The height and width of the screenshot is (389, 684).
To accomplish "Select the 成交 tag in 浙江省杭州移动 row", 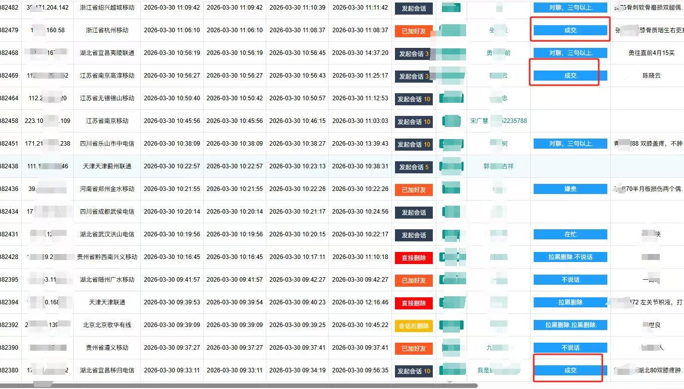I will click(x=570, y=30).
